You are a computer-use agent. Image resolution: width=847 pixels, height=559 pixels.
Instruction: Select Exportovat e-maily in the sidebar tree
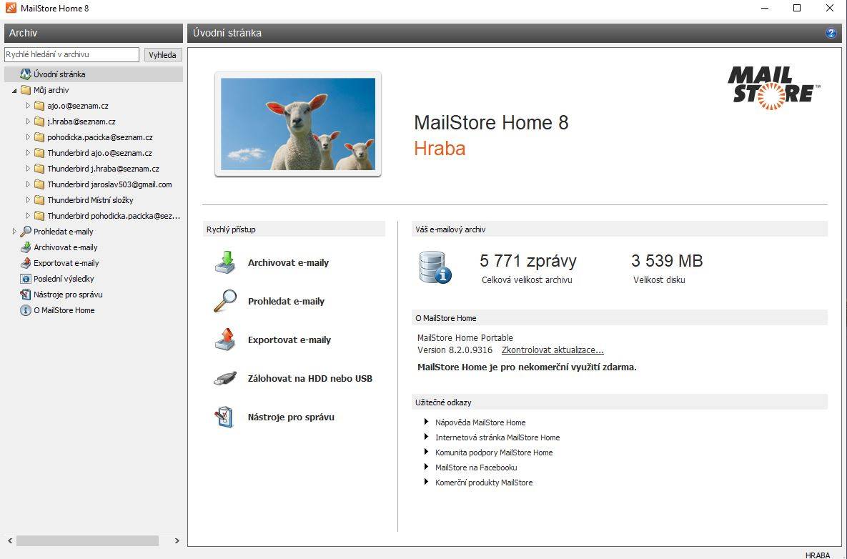point(66,263)
